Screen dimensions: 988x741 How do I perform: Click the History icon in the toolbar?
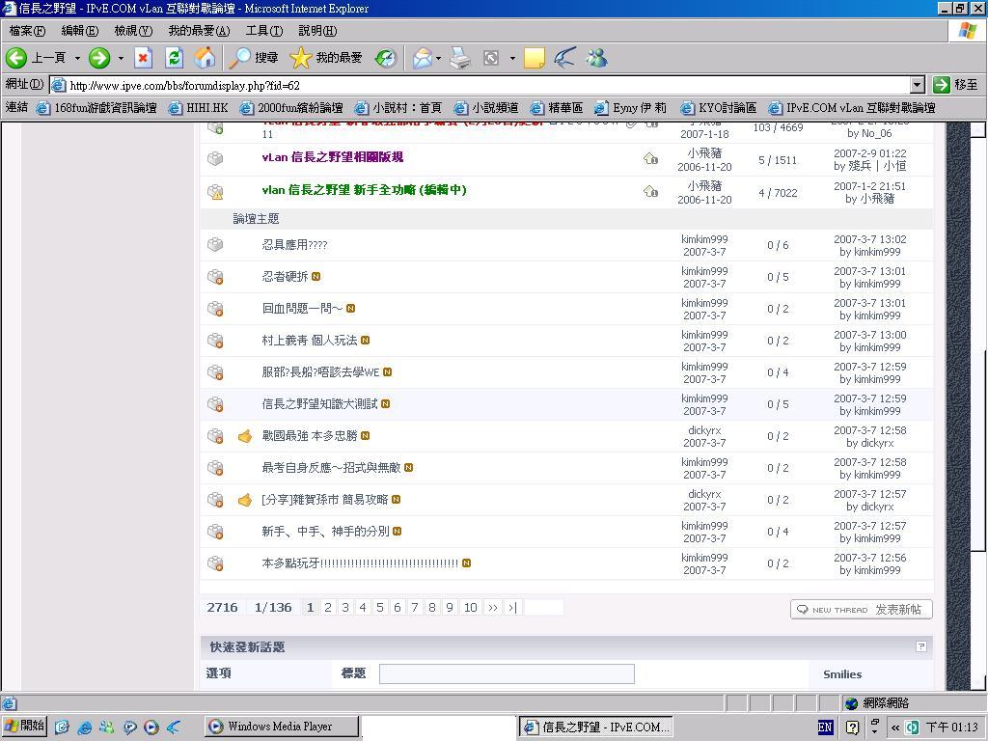[x=385, y=58]
